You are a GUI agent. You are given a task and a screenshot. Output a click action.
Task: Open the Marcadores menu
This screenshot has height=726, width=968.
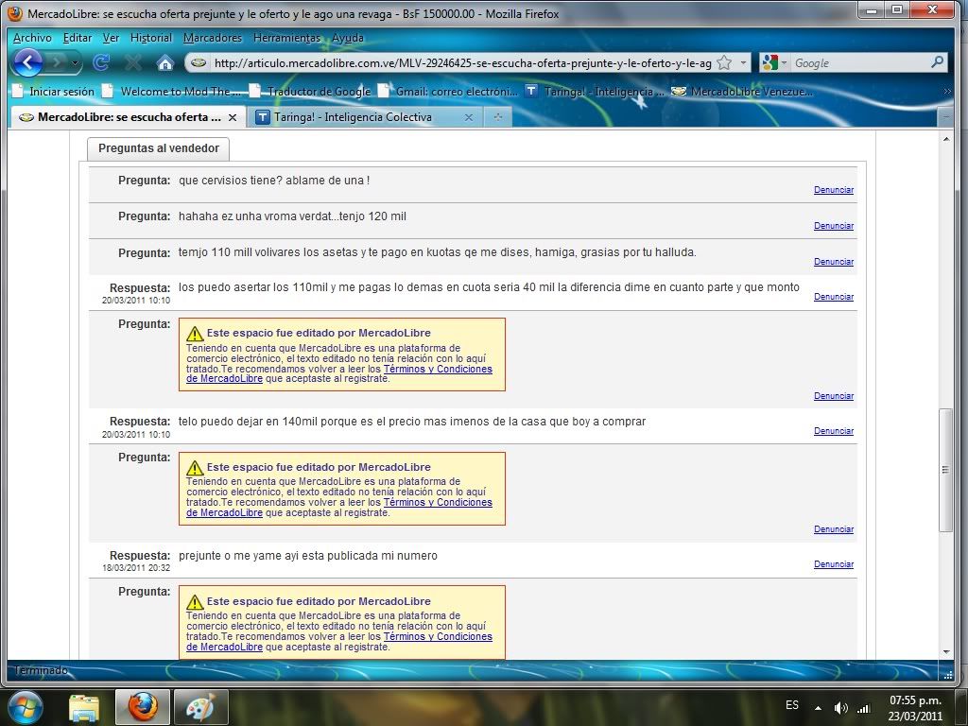[x=213, y=38]
